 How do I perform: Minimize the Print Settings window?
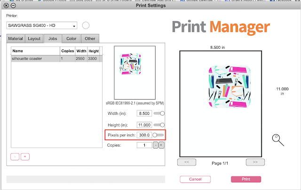[13, 6]
